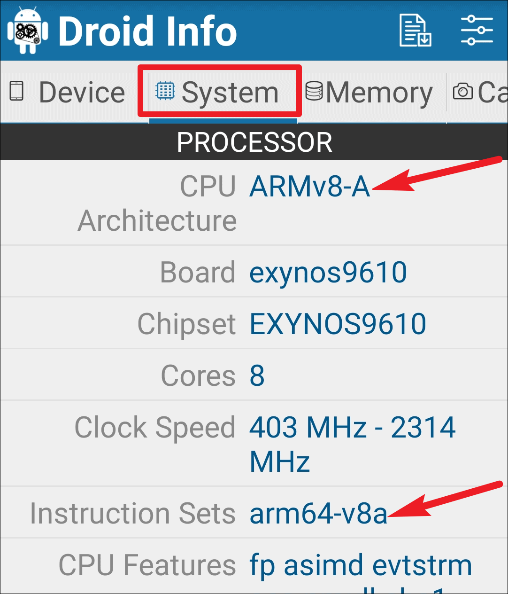Select the chip icon beside System tab

pos(165,91)
